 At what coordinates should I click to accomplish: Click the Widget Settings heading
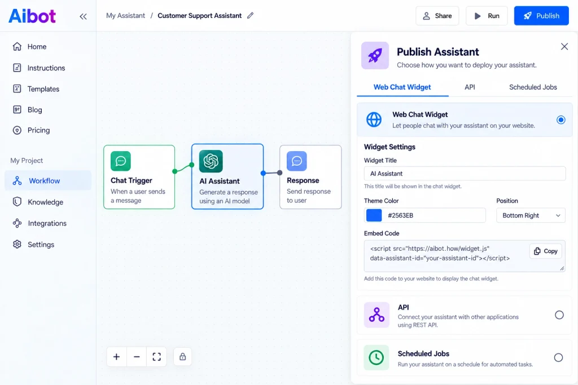[389, 147]
